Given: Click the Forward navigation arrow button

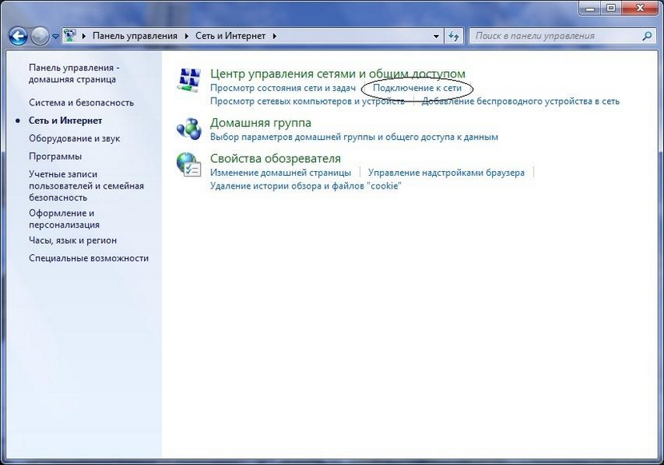Looking at the screenshot, I should point(40,37).
